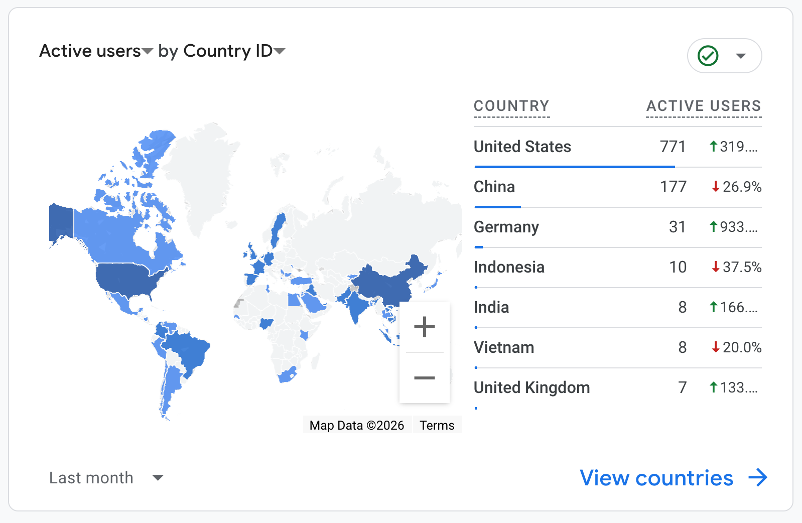The image size is (802, 523).
Task: Click the Indonesia table row
Action: 509,267
